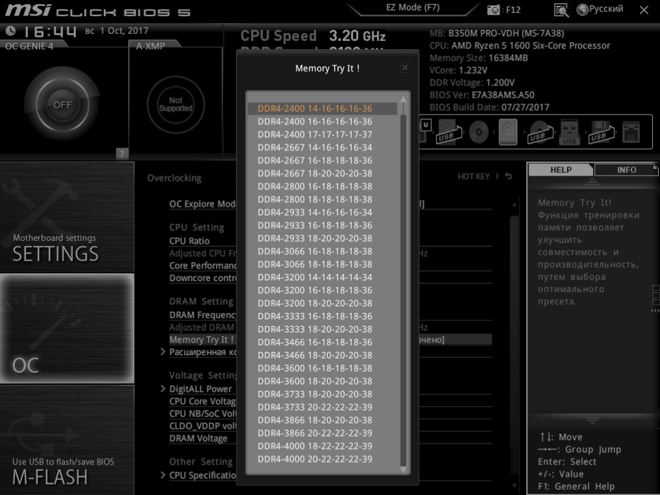The height and width of the screenshot is (495, 660).
Task: Select the hard drive boot device icon
Action: click(508, 132)
